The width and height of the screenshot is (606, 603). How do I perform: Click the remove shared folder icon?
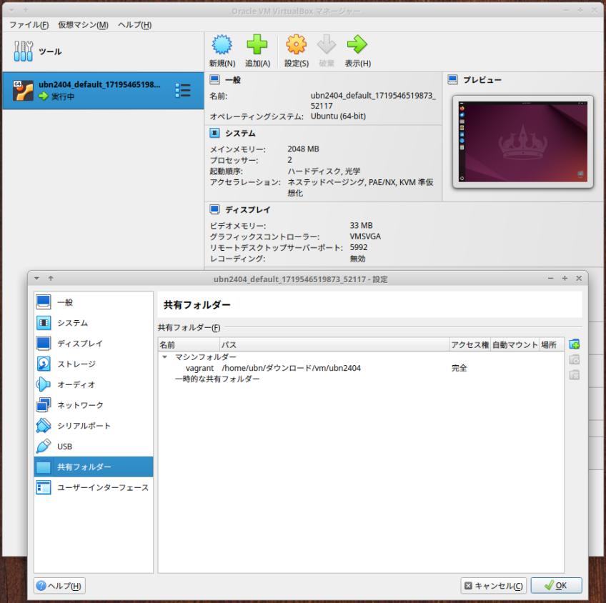click(x=575, y=374)
